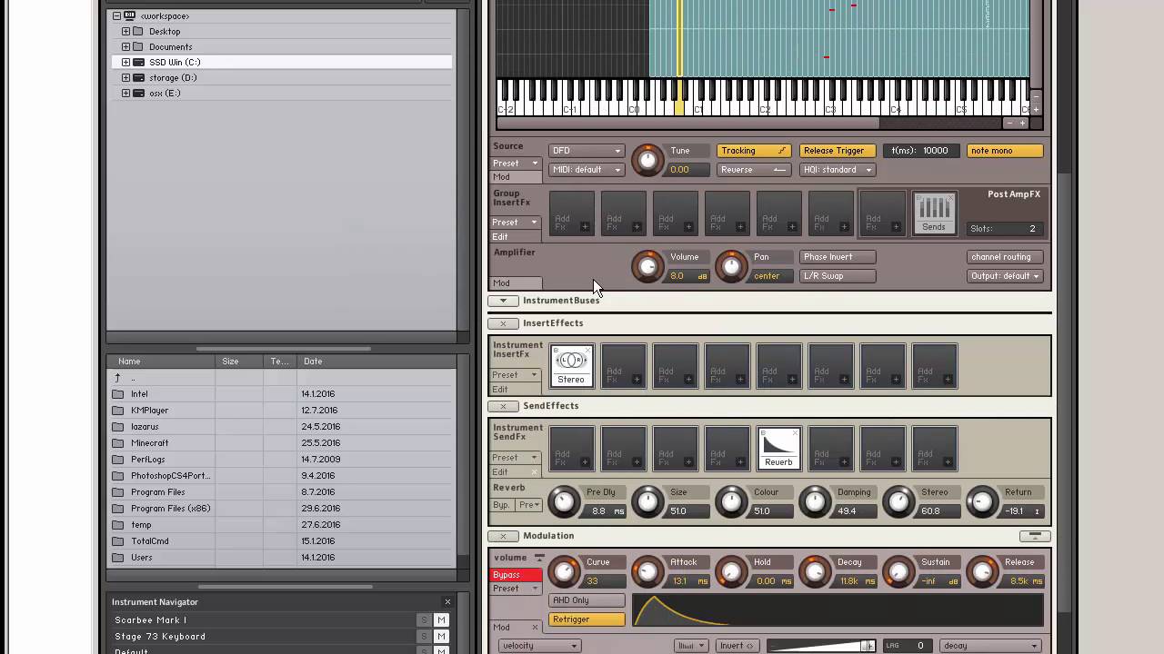1164x654 pixels.
Task: Click the Amplifier Pan knob
Action: pyautogui.click(x=731, y=266)
